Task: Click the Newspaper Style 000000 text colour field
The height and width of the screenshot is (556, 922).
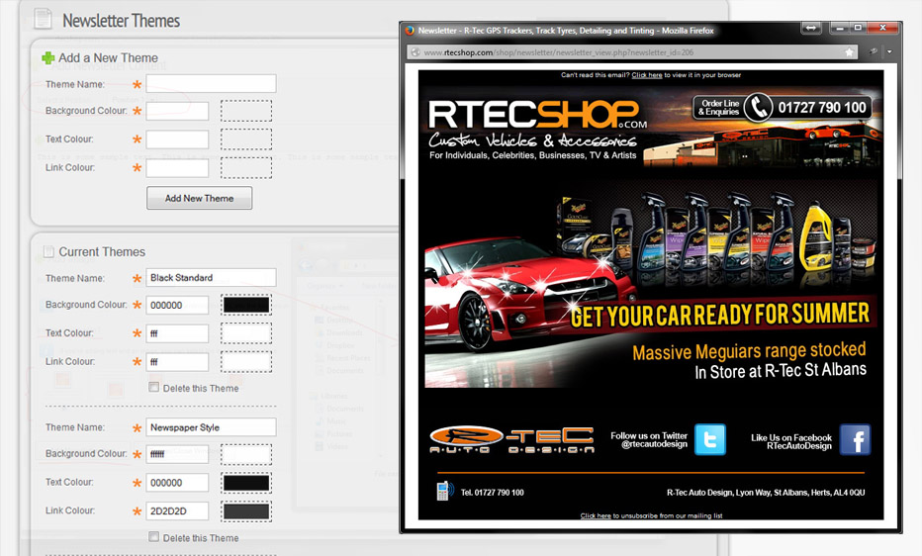Action: click(177, 483)
